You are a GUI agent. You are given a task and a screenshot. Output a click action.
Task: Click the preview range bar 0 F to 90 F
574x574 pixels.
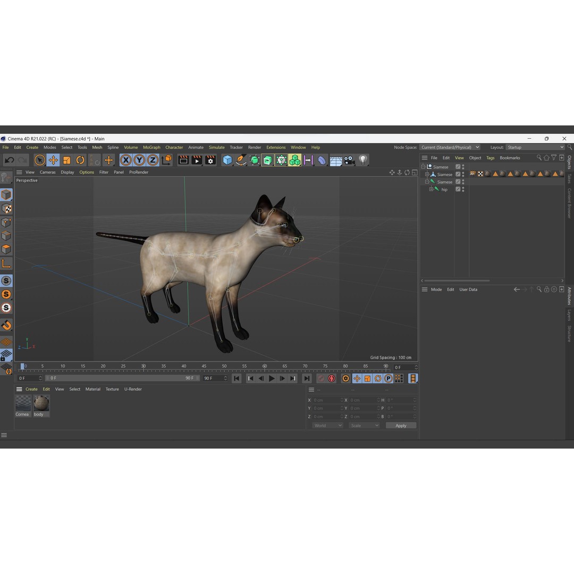coord(123,378)
